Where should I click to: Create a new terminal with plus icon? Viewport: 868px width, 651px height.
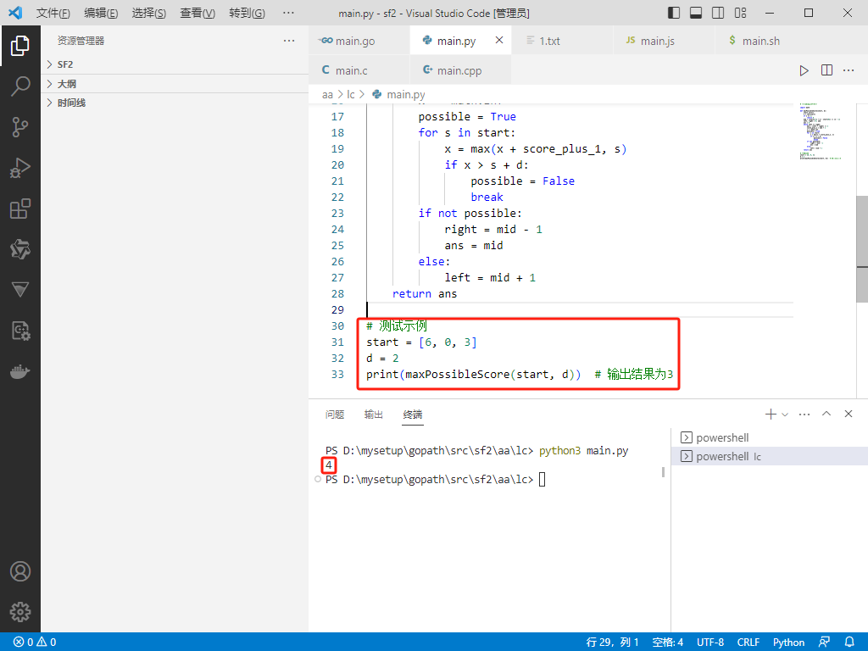(771, 414)
